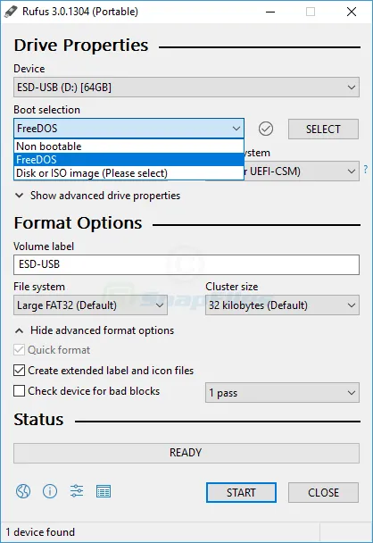Click the Volume label text field
Viewport: 373px width, 543px height.
(186, 264)
